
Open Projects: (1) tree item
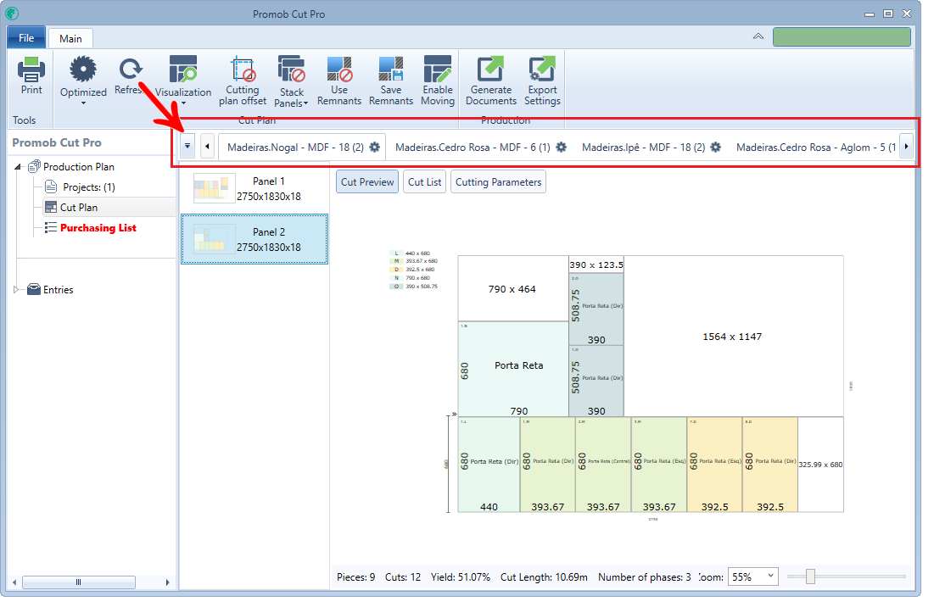(x=89, y=187)
